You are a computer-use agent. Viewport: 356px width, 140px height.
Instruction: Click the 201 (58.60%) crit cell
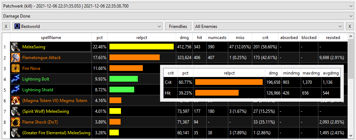point(265,47)
